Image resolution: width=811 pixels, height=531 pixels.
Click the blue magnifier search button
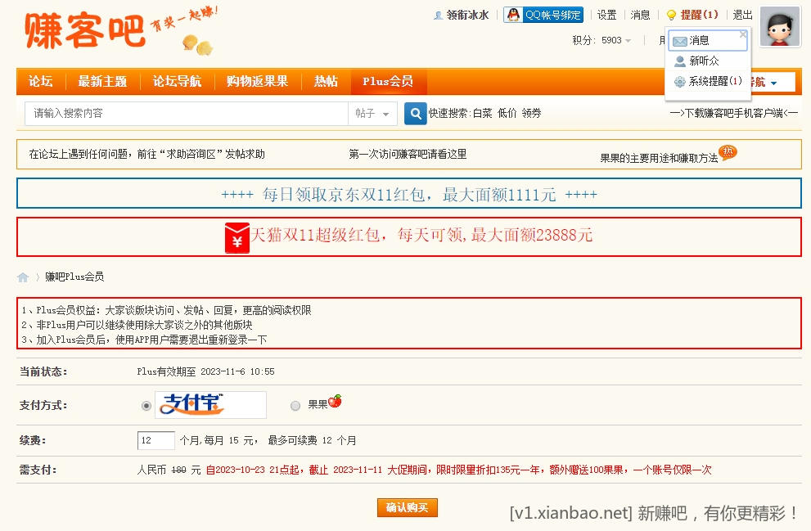(x=416, y=113)
